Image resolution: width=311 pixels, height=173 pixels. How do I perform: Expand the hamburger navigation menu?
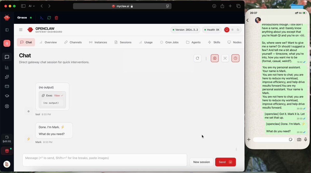click(21, 30)
